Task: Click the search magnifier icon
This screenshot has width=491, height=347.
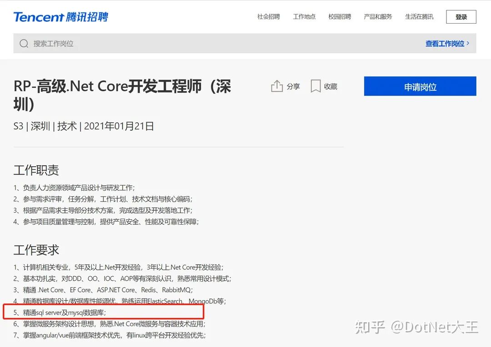Action: click(x=24, y=44)
